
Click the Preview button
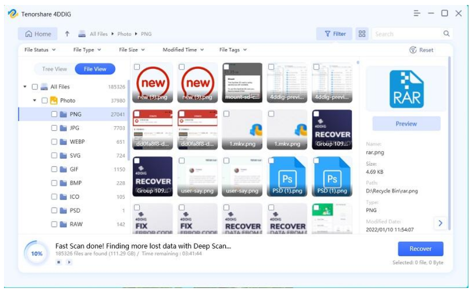pos(407,124)
